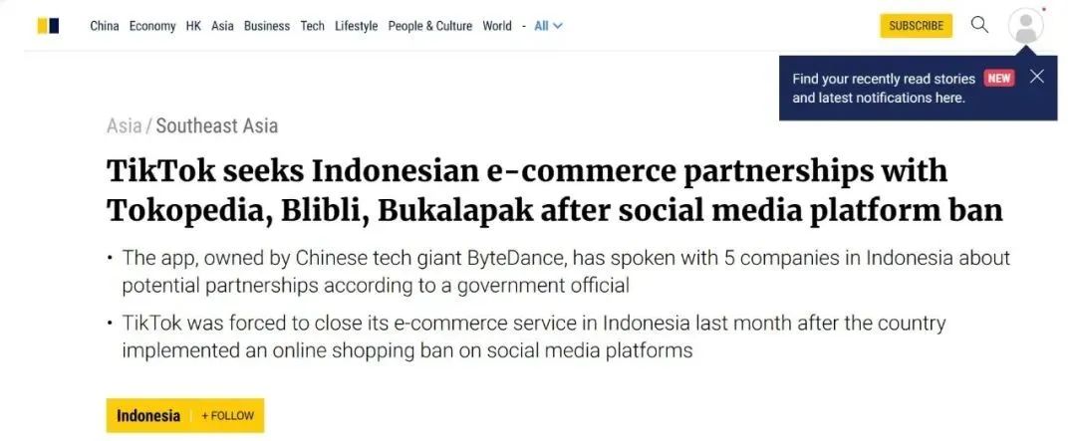Open the World section
This screenshot has height=441, width=1076.
tap(497, 26)
